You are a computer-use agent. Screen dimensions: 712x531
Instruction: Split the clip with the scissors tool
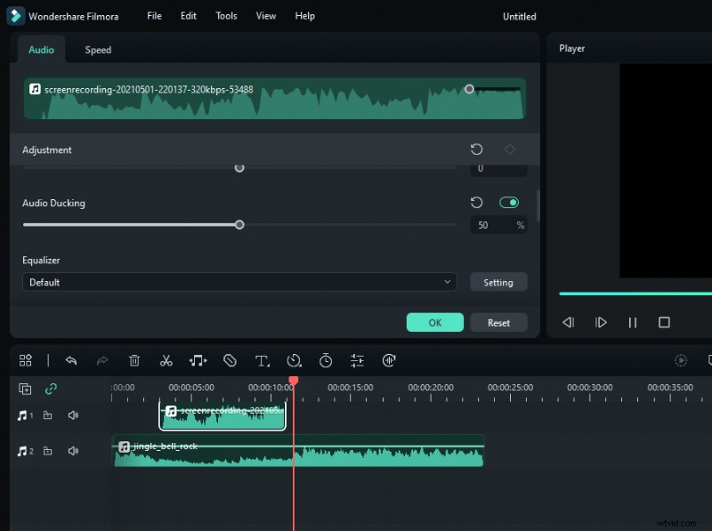(166, 360)
